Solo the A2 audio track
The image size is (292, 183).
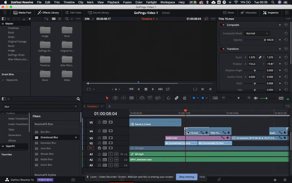pyautogui.click(x=111, y=160)
